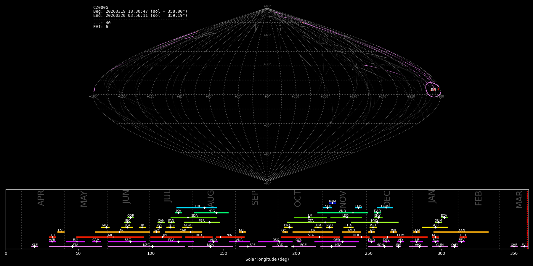The image size is (533, 266).
Task: Select the DSX shower label
Action: point(276,240)
